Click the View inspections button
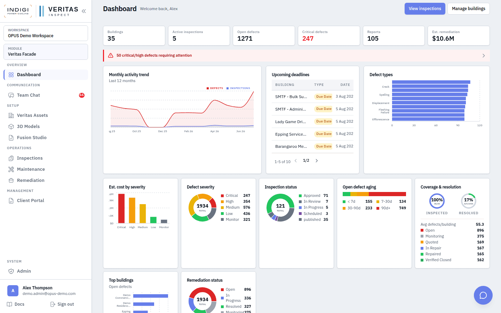The height and width of the screenshot is (313, 501). [425, 9]
